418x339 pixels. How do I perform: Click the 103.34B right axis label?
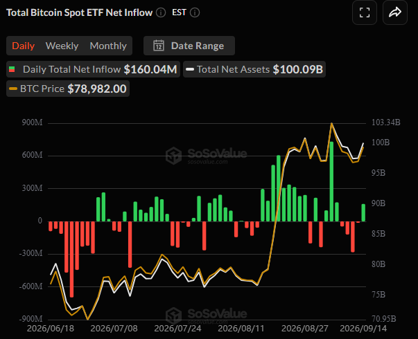point(386,122)
